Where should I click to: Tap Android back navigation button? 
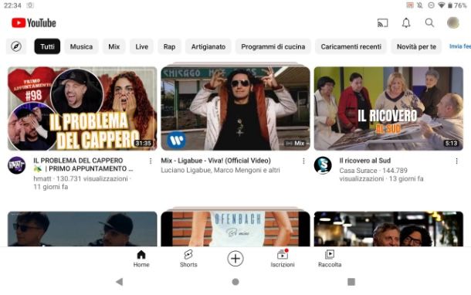pos(120,282)
